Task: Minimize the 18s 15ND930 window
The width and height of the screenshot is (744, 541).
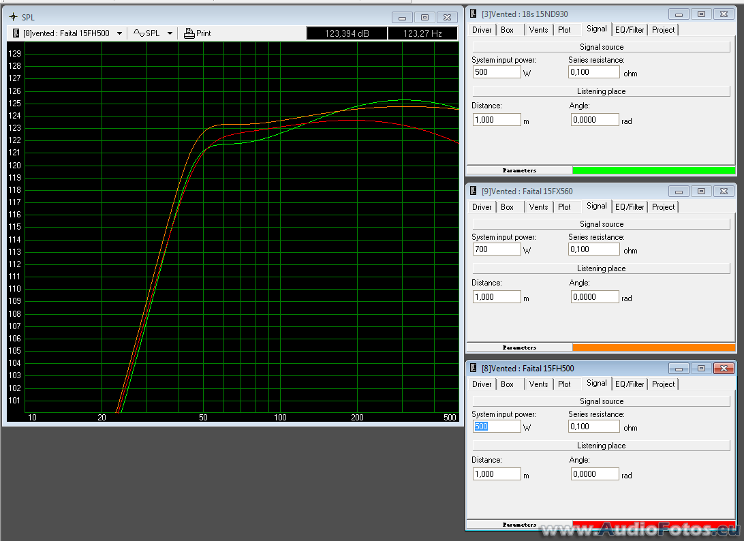Action: (x=679, y=14)
